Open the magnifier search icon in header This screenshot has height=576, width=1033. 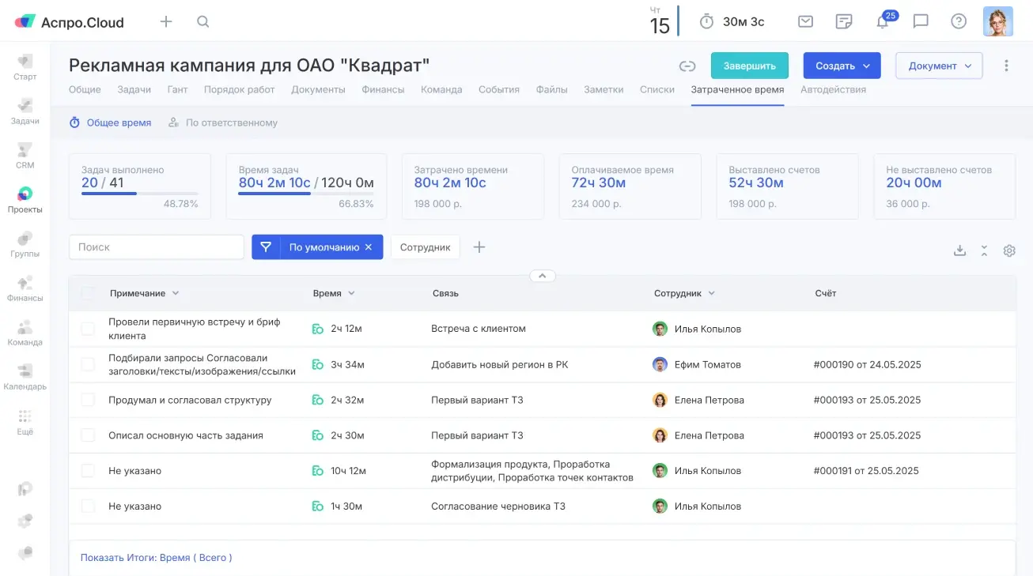click(203, 21)
